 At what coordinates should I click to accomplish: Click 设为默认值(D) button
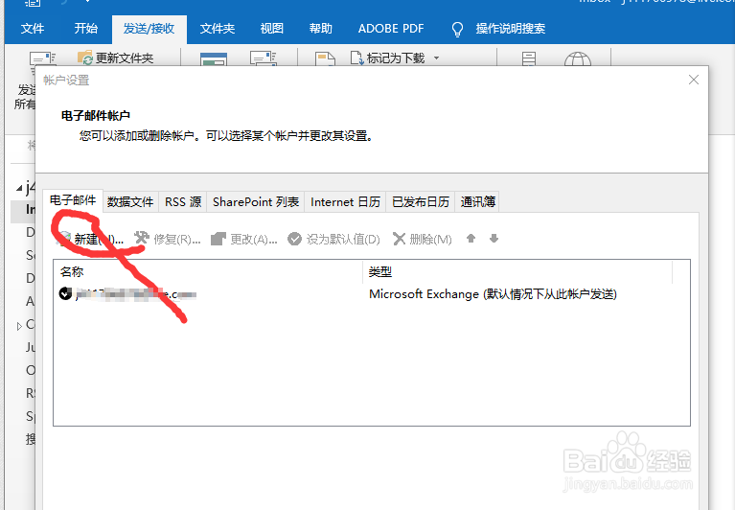(x=333, y=239)
